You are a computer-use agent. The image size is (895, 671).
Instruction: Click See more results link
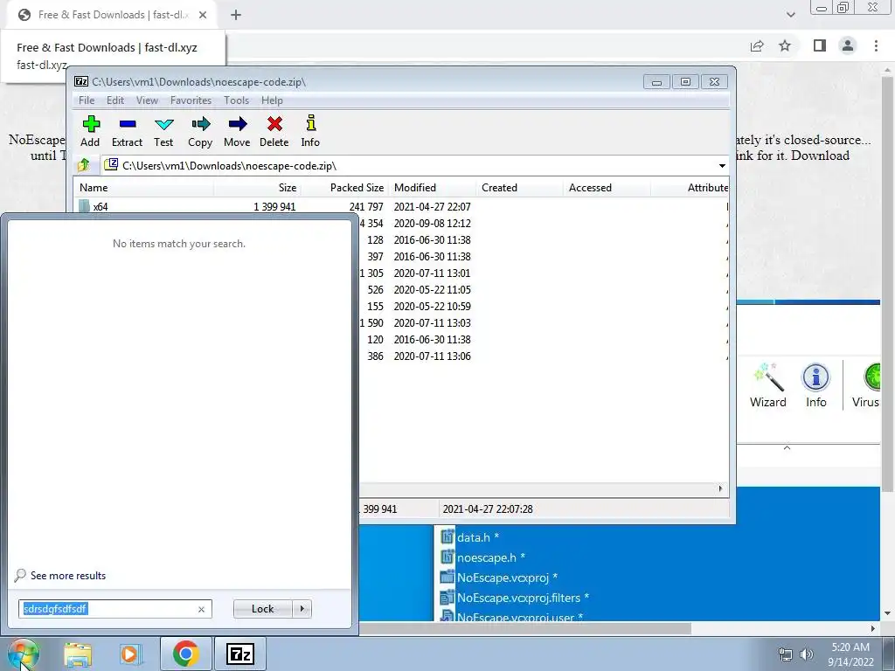pos(68,576)
